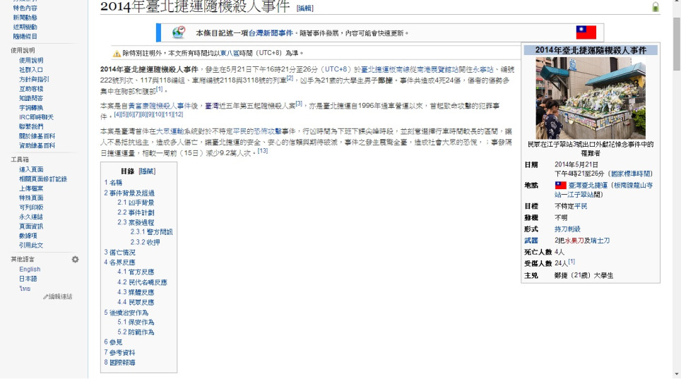Viewport: 681px width, 381px height.
Task: Click the vertical scrollbar thumb
Action: click(x=677, y=44)
